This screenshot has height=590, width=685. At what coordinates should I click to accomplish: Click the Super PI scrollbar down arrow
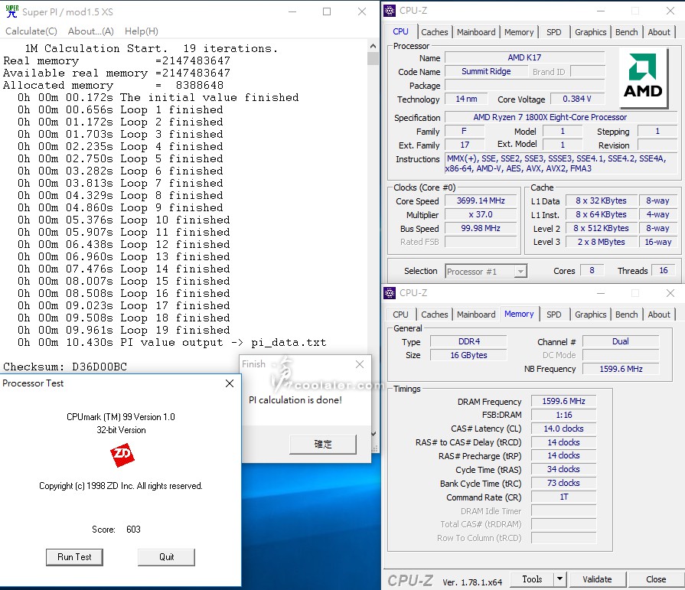point(373,434)
